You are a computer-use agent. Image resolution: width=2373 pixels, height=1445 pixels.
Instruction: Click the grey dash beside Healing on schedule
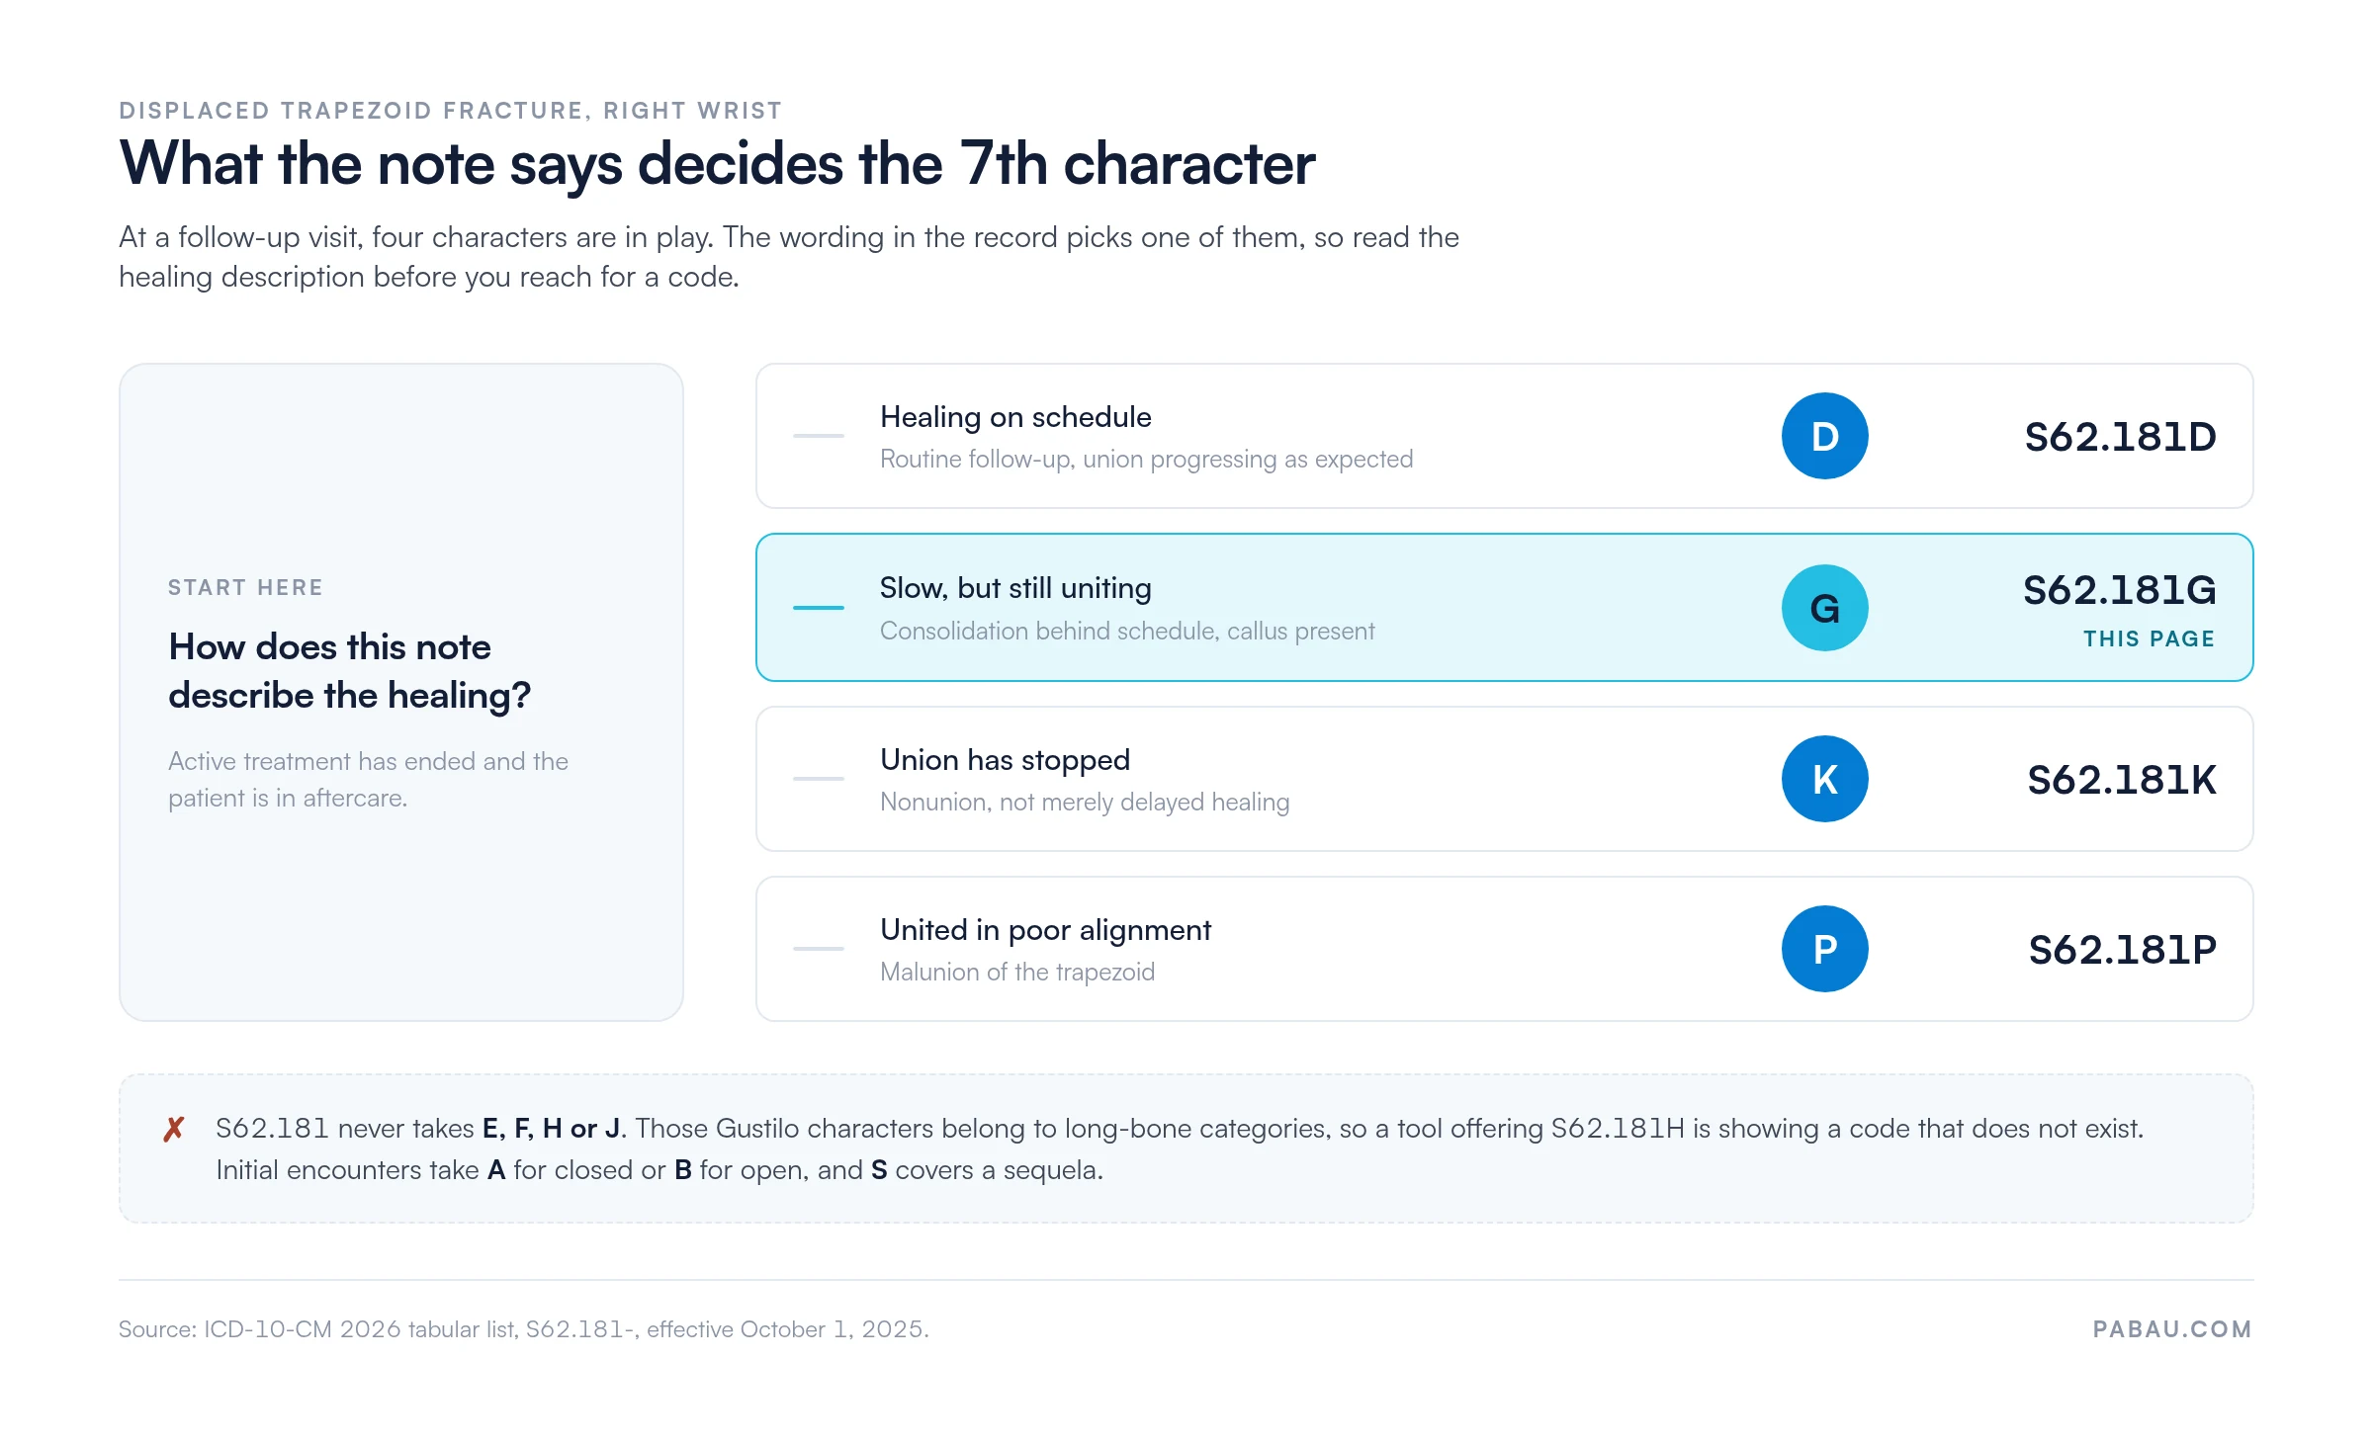tap(818, 436)
